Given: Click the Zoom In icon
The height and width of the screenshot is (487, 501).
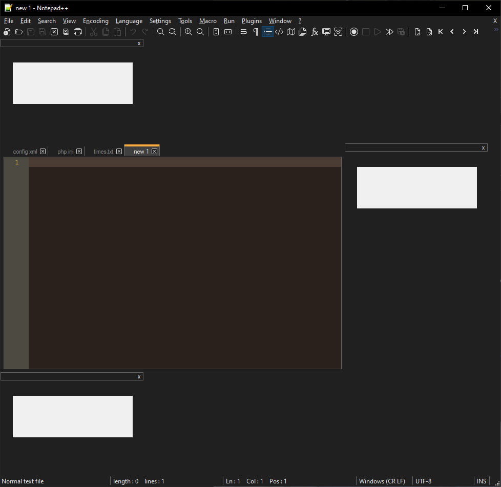Looking at the screenshot, I should (189, 32).
